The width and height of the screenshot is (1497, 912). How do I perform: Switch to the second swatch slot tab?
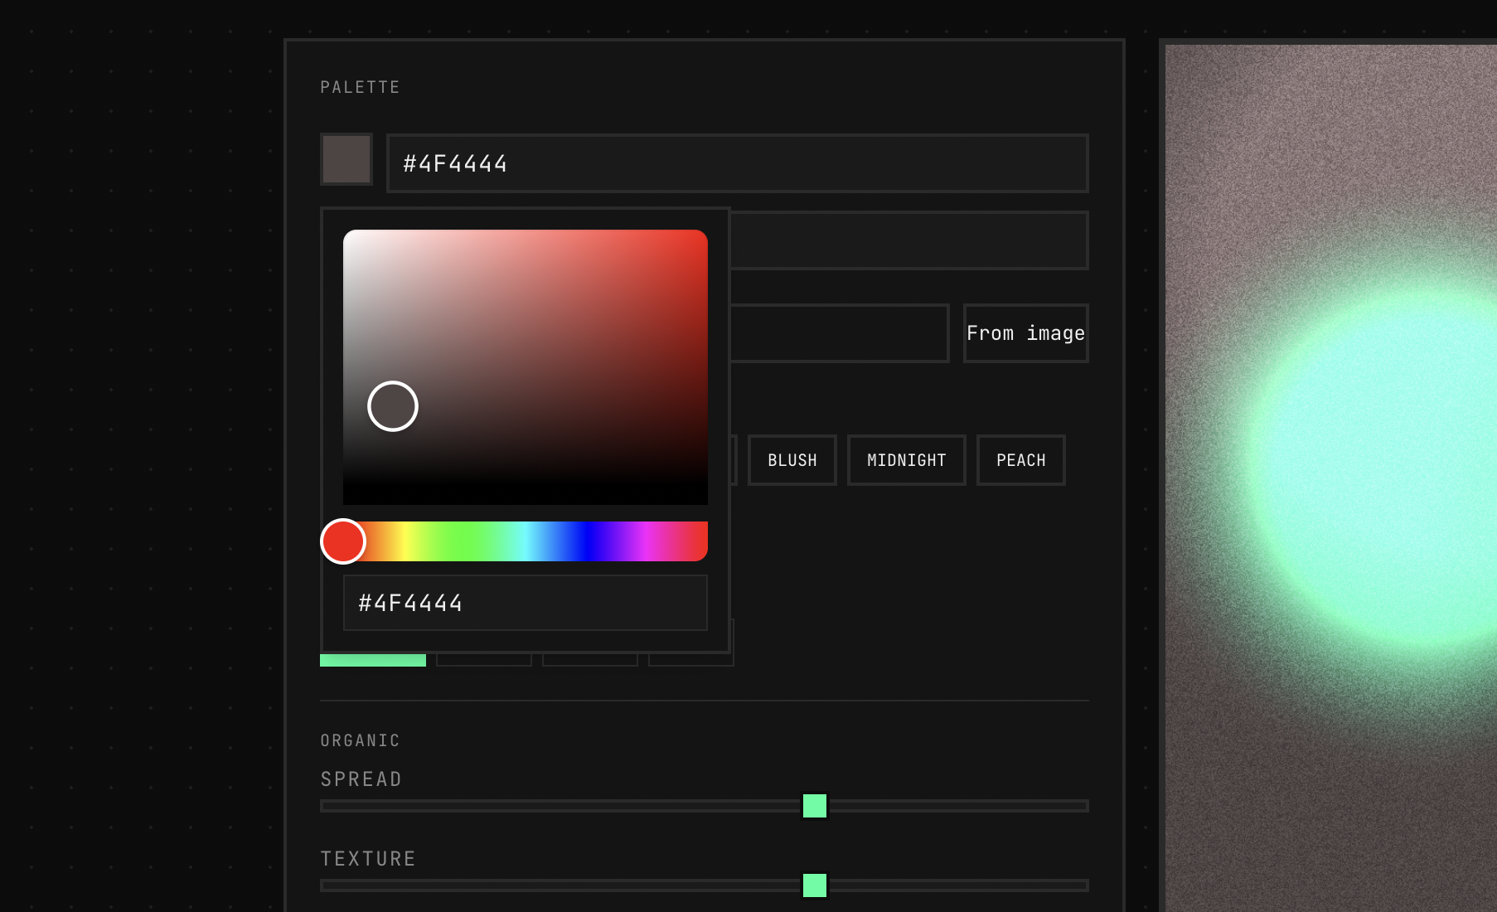click(483, 660)
